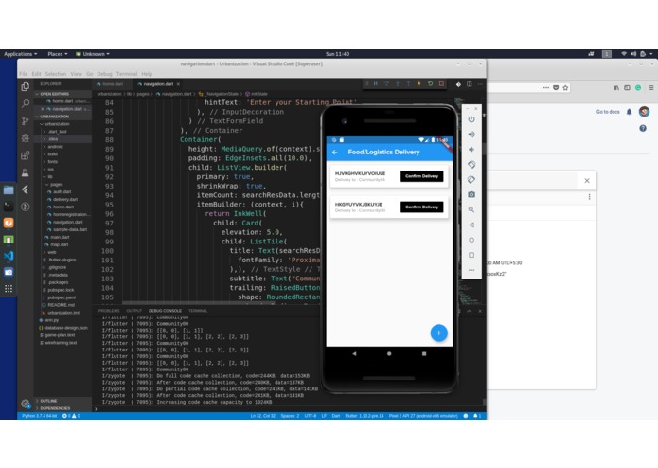This screenshot has height=468, width=658.
Task: Pause the debug session in debug toolbar
Action: pos(376,84)
